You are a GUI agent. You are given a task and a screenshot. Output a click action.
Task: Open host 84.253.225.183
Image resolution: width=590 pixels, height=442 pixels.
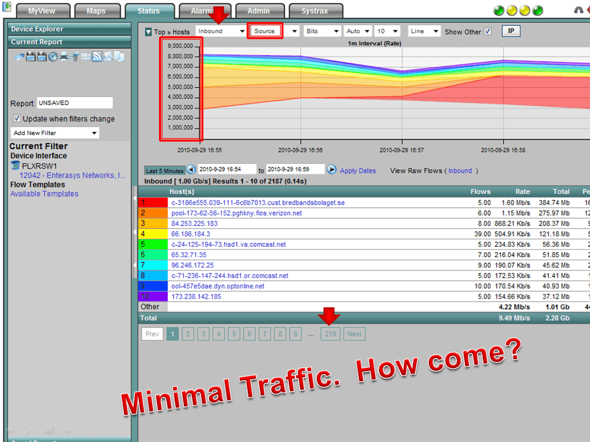[195, 224]
